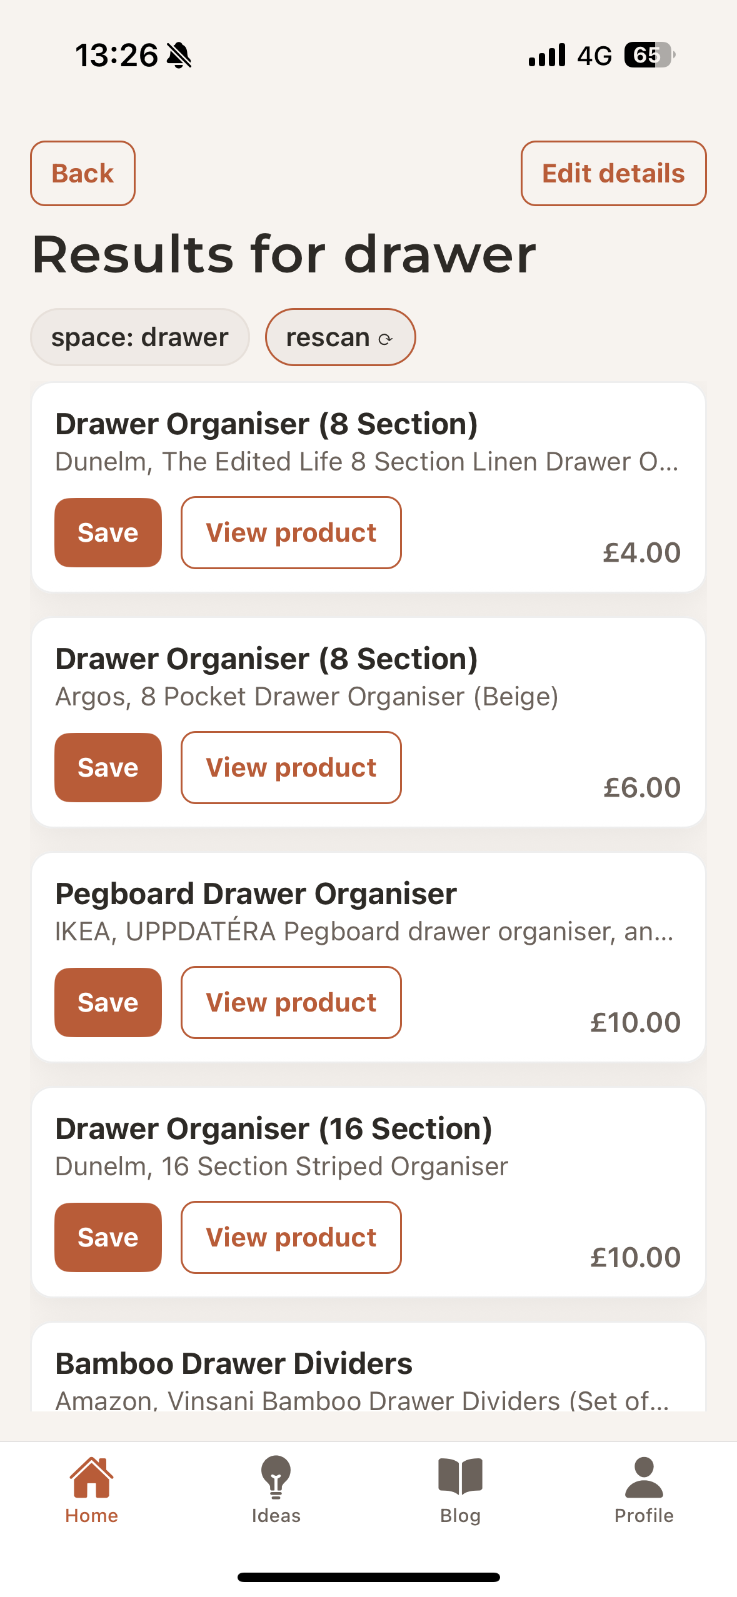Open the Blog book icon
737x1597 pixels.
(x=460, y=1477)
